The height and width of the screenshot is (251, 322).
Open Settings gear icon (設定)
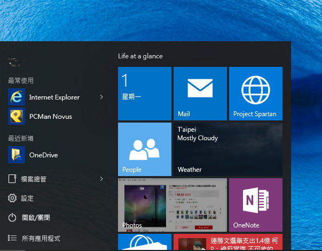tap(12, 198)
